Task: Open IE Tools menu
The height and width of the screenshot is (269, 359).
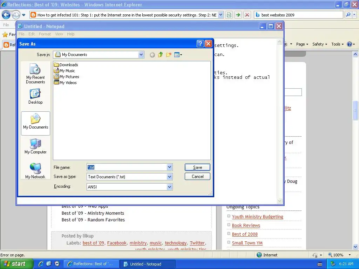Action: pos(337,44)
